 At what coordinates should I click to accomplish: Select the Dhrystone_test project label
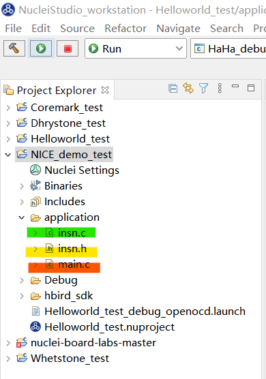point(68,123)
